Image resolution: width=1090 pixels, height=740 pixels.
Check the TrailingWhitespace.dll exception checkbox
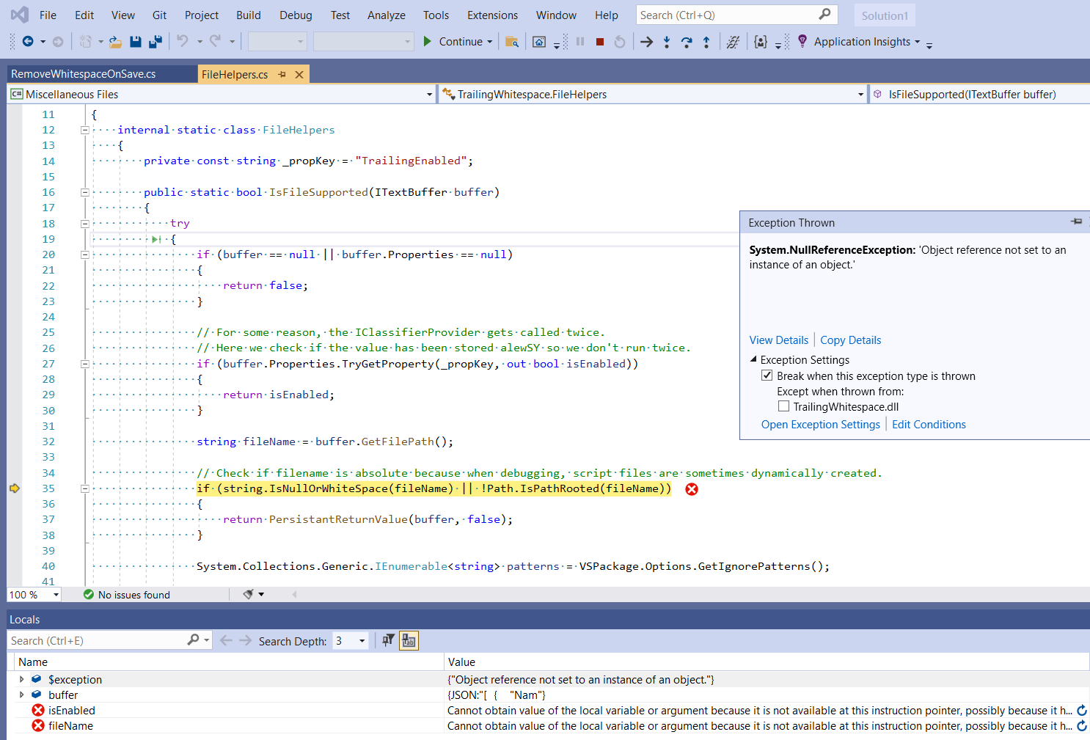click(783, 406)
